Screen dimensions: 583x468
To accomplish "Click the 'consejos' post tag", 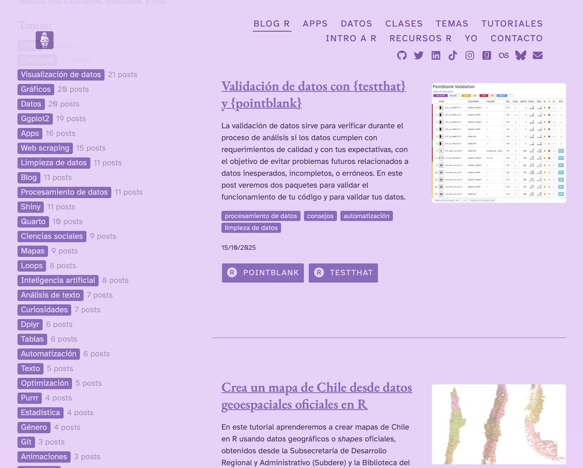I will (x=321, y=216).
